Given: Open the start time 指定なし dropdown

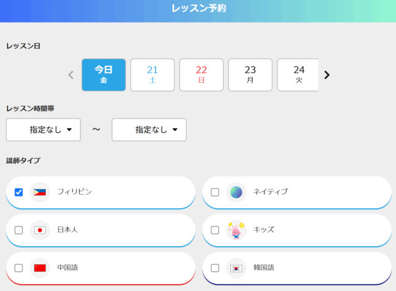Looking at the screenshot, I should coord(43,130).
